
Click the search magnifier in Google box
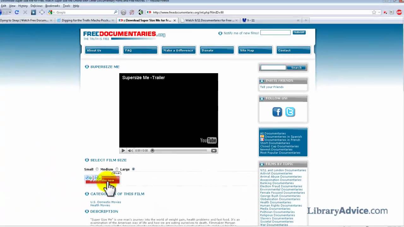coord(116,12)
